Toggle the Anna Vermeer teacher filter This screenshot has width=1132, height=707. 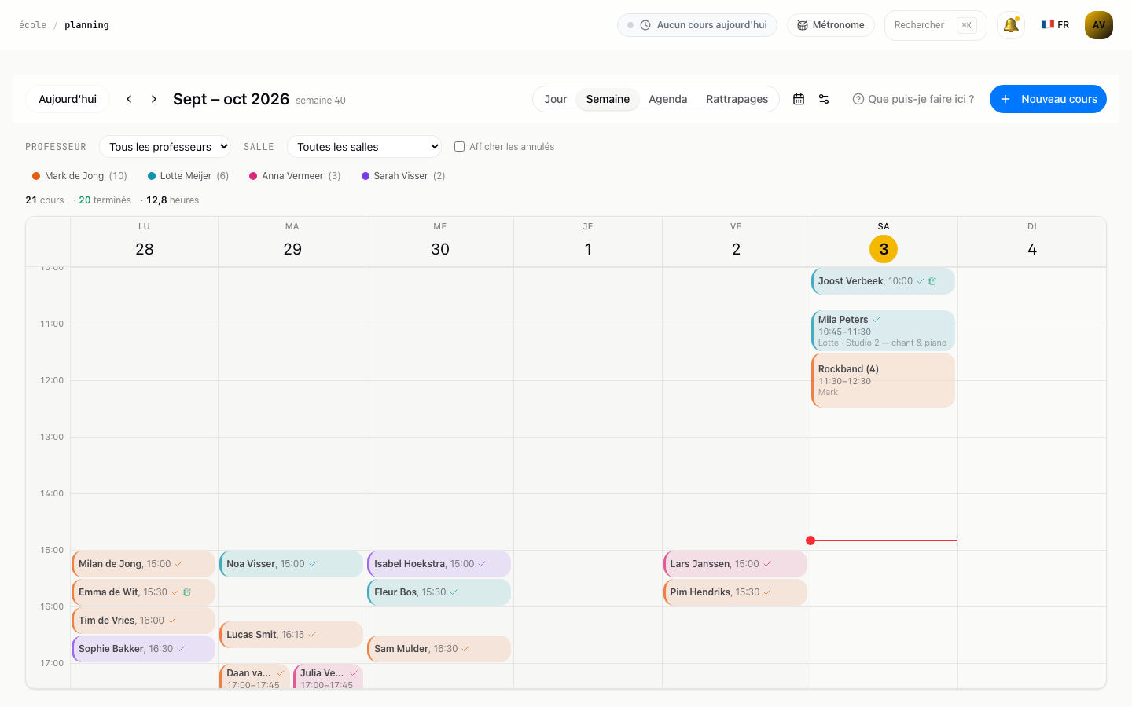coord(295,176)
